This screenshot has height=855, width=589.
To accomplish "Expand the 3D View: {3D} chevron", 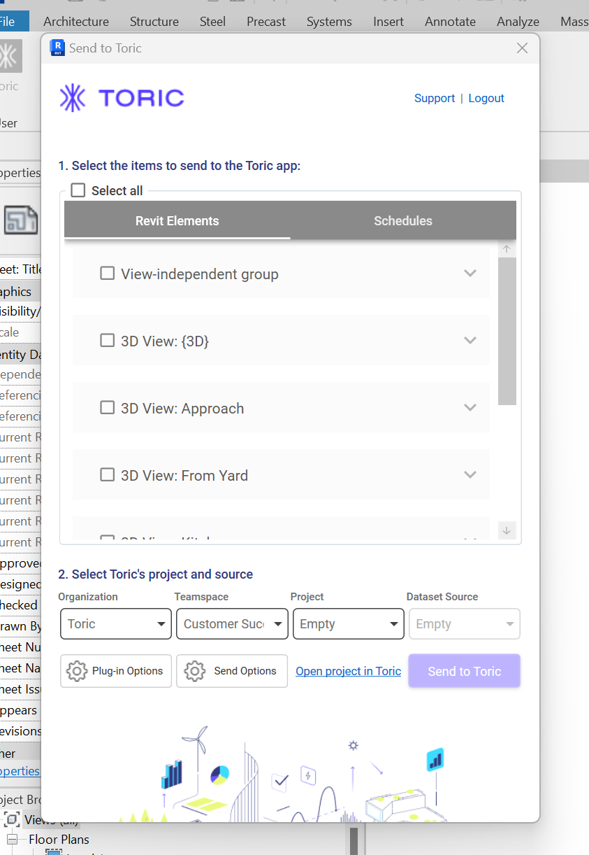I will 470,341.
